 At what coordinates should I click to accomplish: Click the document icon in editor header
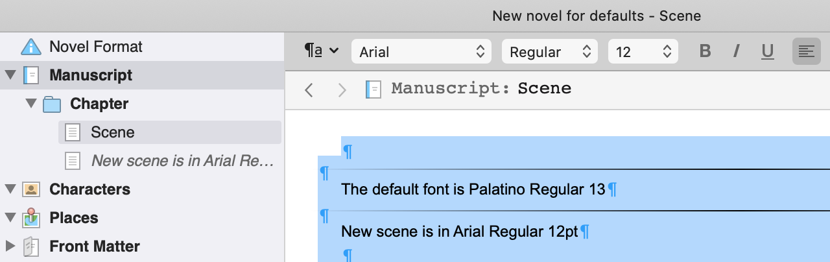(373, 89)
